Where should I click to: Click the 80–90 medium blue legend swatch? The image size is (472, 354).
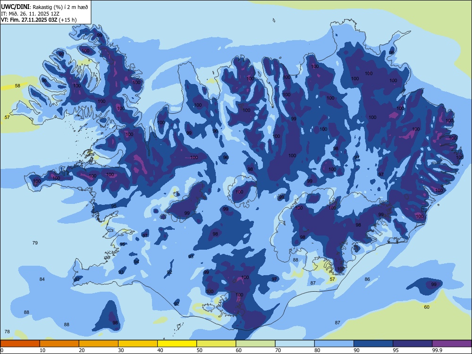click(x=334, y=344)
